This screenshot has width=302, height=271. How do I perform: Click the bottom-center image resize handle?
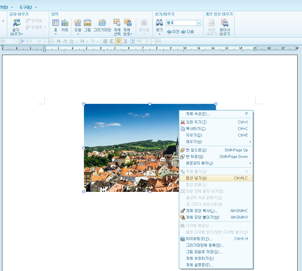point(150,192)
